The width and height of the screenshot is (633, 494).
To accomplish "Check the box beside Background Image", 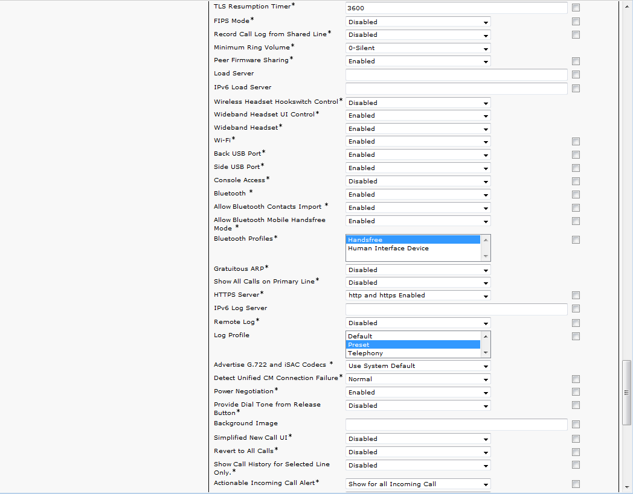I will (x=576, y=425).
